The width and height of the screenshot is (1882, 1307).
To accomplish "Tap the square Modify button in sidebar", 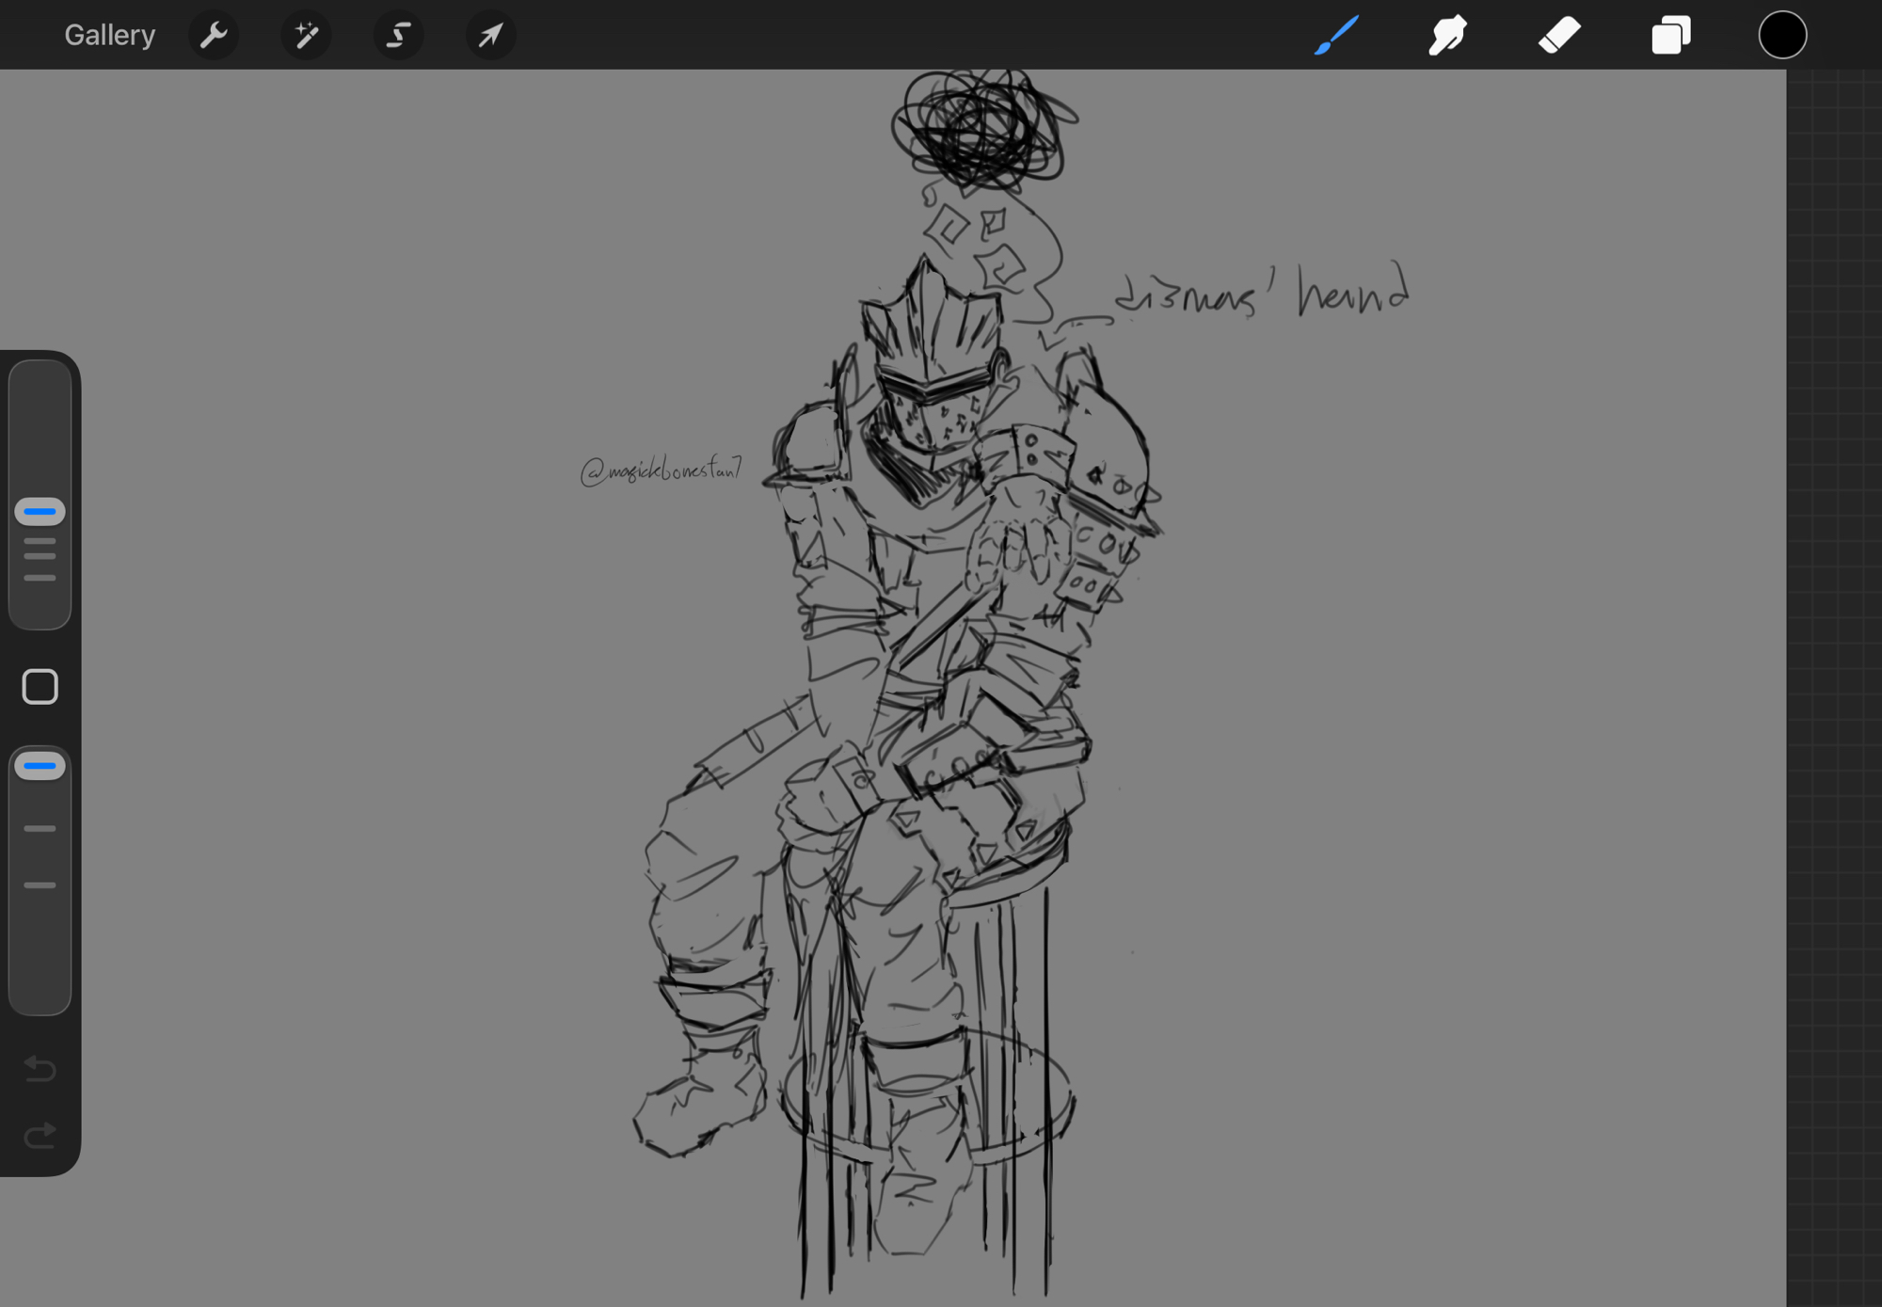I will (40, 687).
